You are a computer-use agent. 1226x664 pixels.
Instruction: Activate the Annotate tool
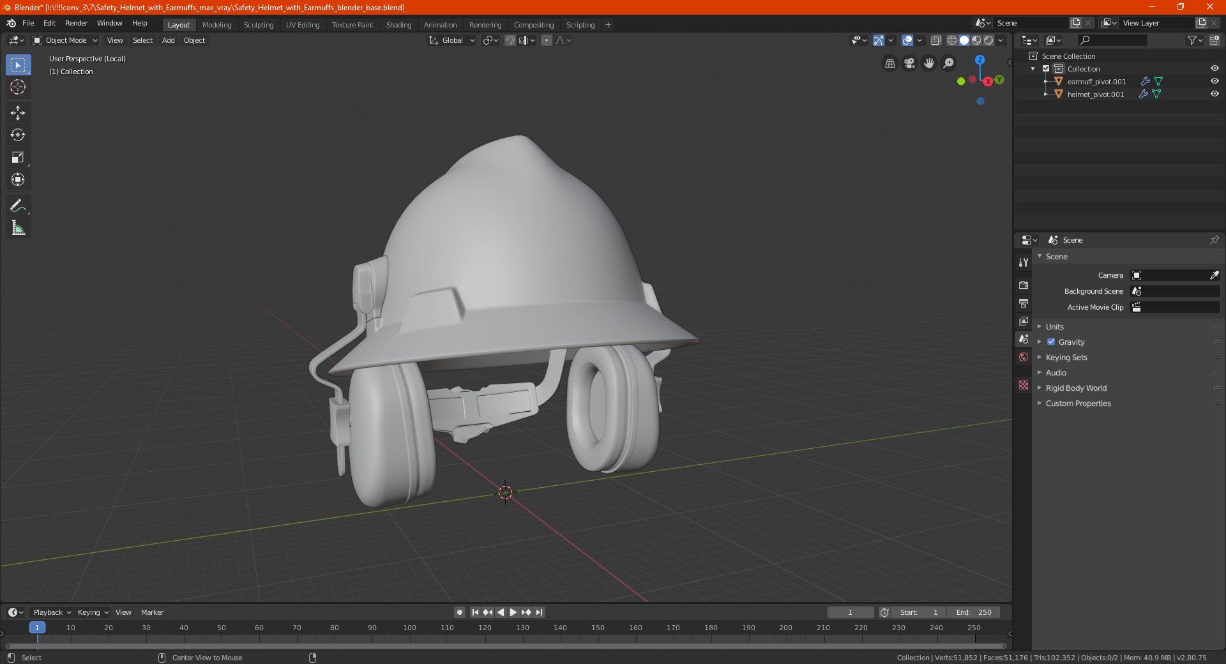tap(18, 206)
